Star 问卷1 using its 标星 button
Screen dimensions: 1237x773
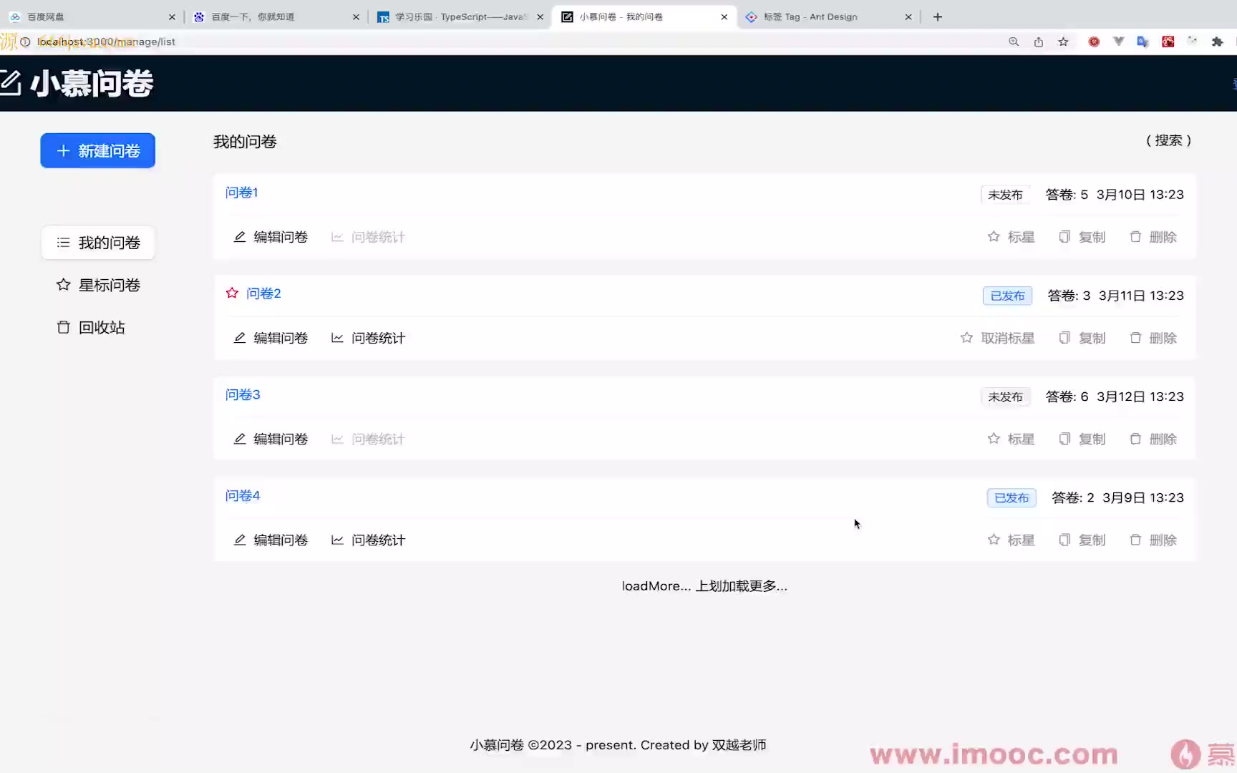click(1011, 237)
